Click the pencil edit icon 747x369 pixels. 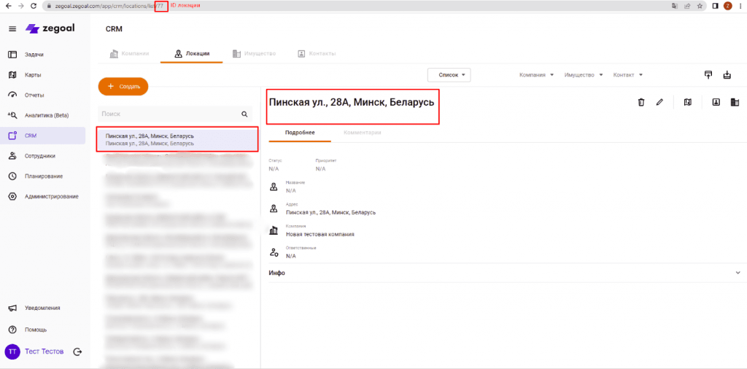point(659,103)
